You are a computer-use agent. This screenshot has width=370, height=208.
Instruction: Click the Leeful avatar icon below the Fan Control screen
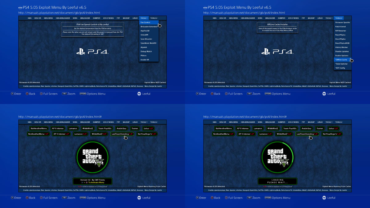coord(139,94)
